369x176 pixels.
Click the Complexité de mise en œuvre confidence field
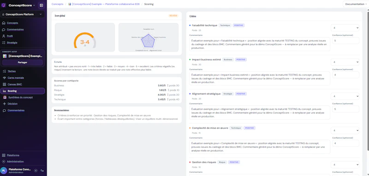[x=345, y=143]
